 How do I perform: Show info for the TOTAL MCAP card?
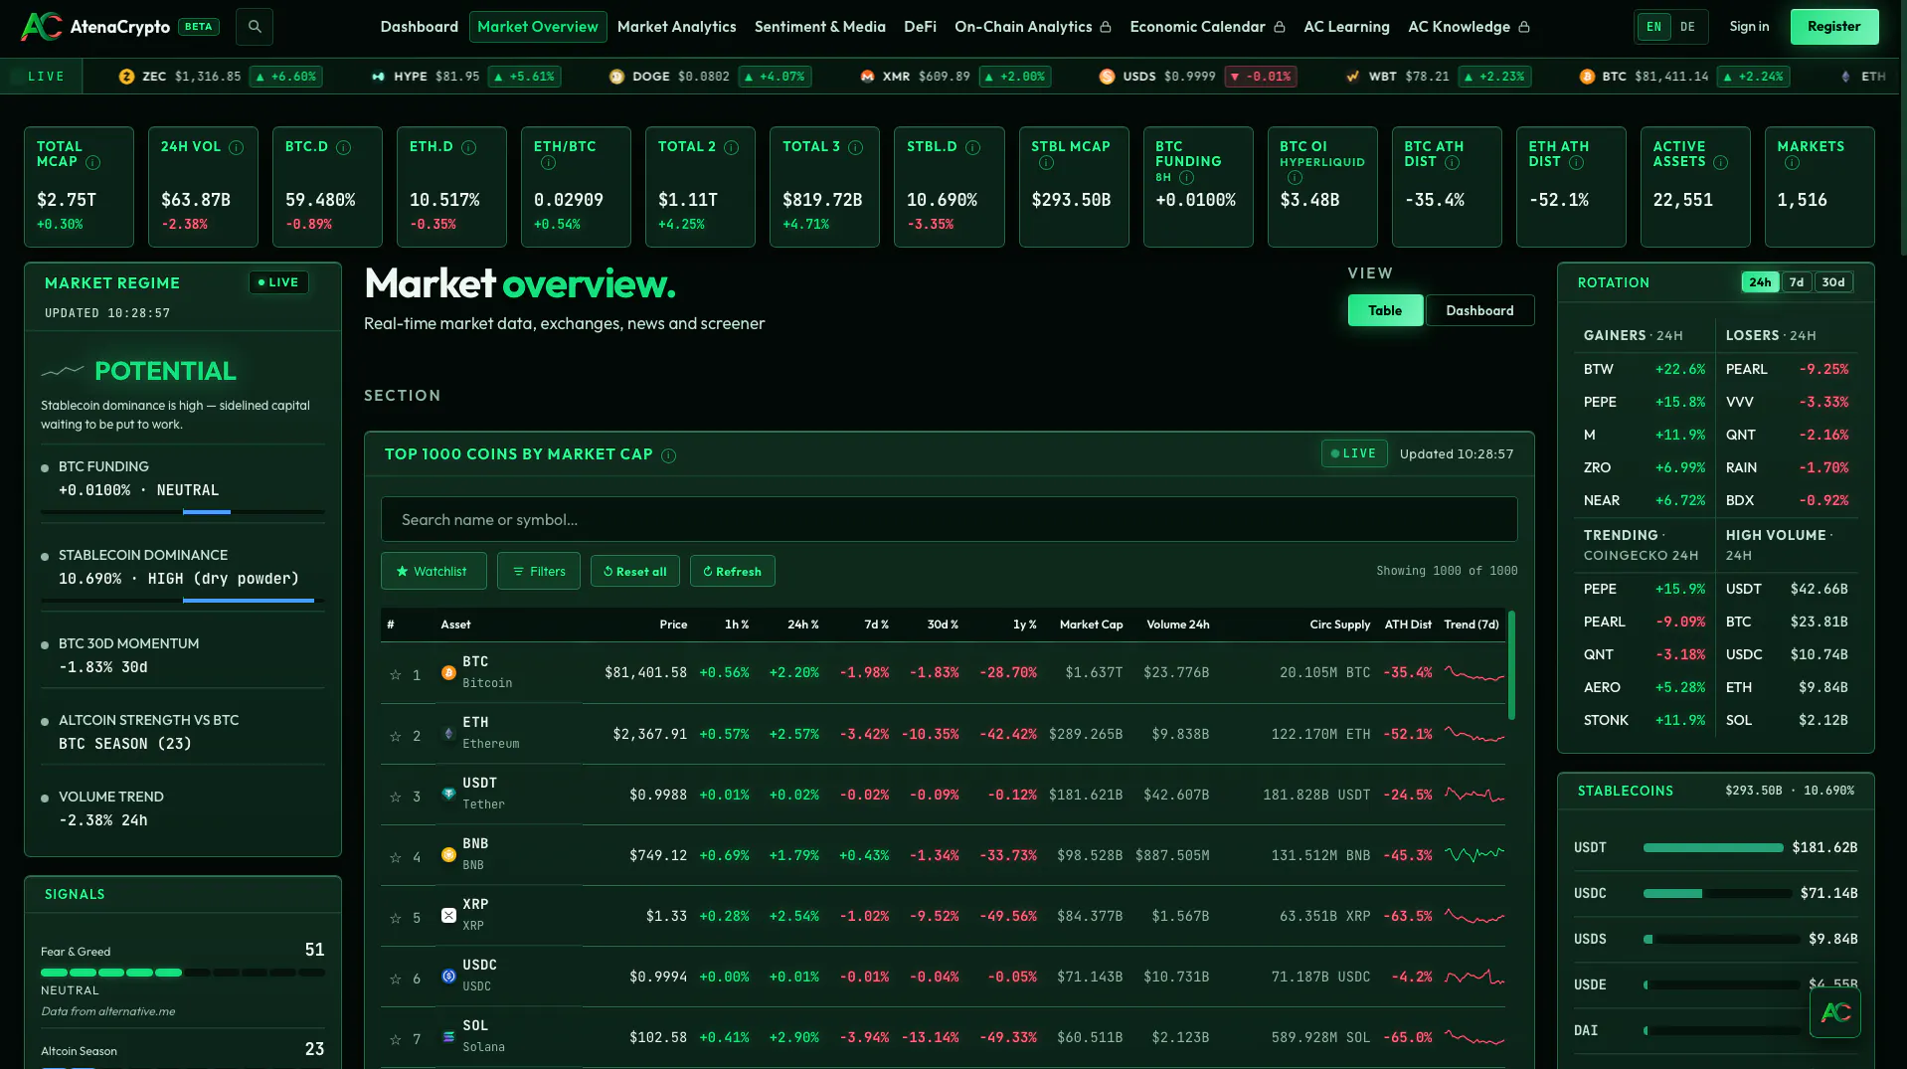(x=92, y=162)
